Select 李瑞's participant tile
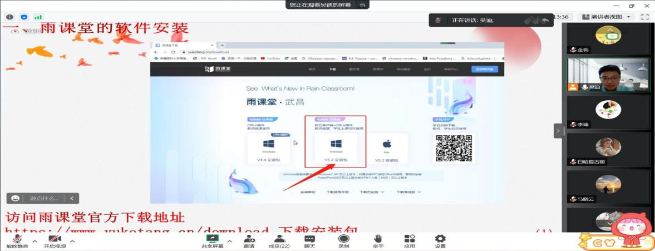Screen dimensions: 655x251 click(x=608, y=112)
